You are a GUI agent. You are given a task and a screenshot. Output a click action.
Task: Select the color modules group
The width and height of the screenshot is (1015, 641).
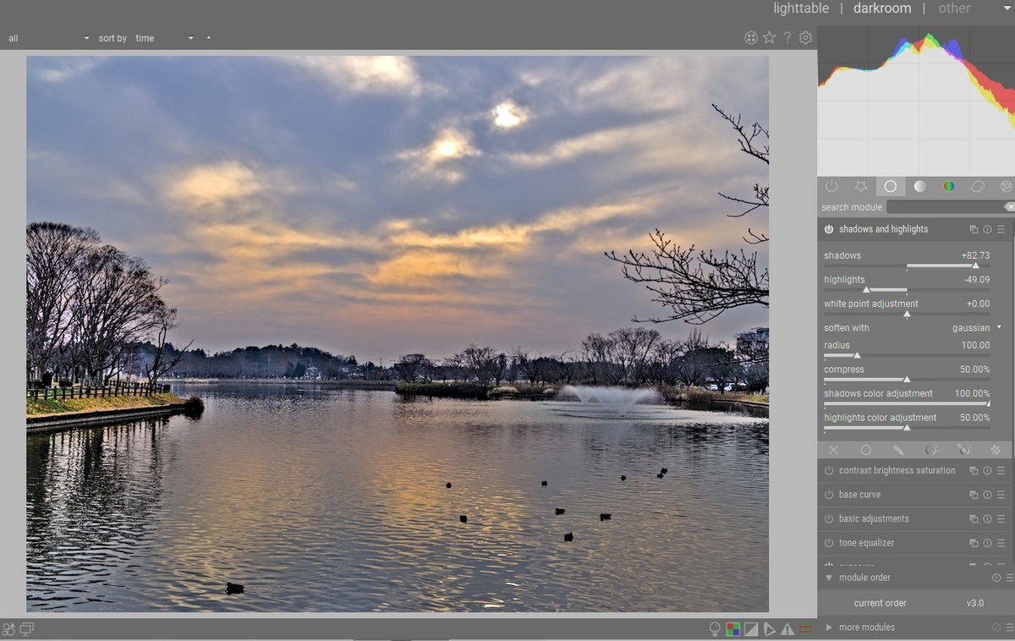point(949,186)
